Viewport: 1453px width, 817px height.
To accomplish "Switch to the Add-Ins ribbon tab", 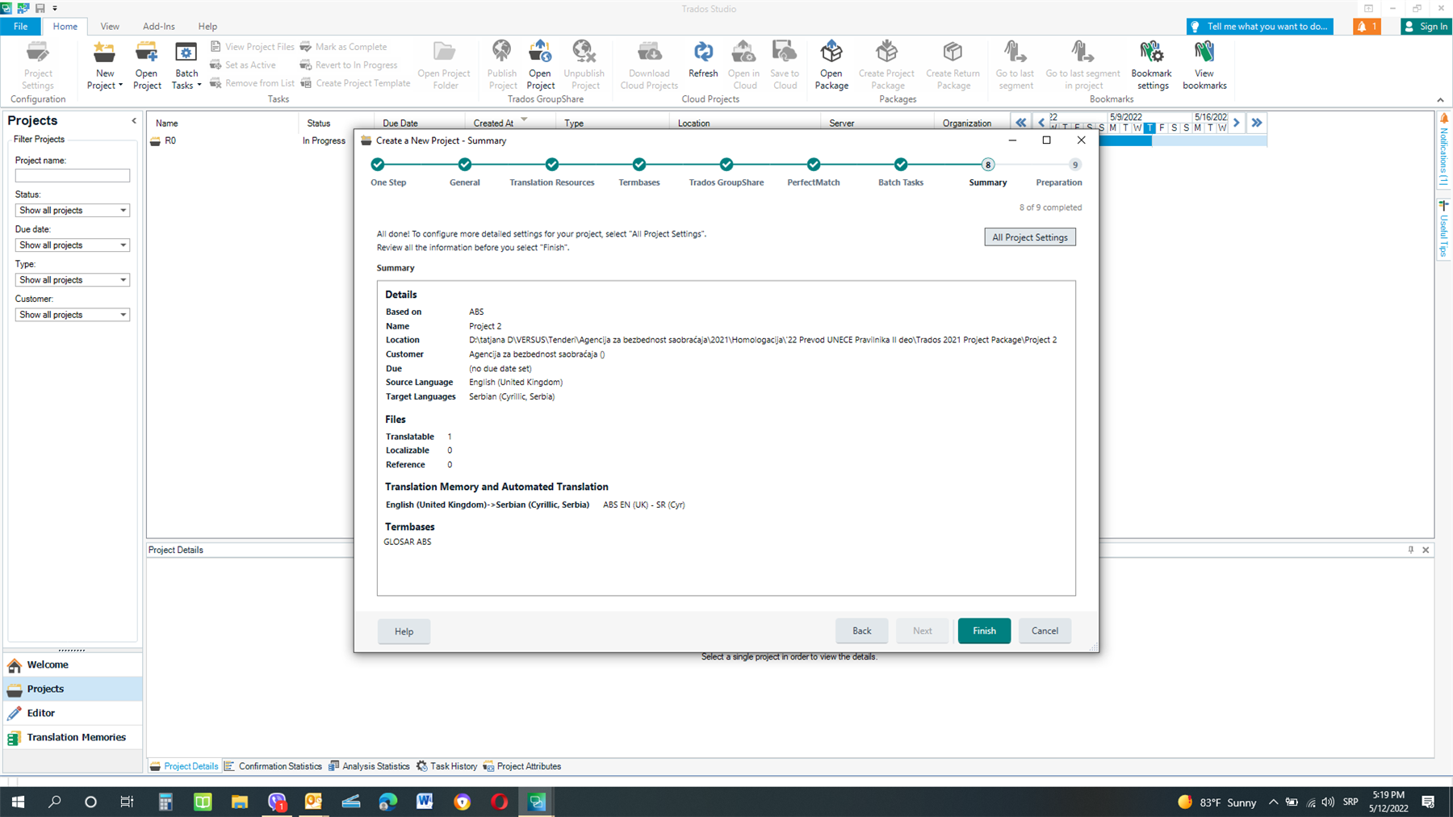I will click(x=158, y=26).
